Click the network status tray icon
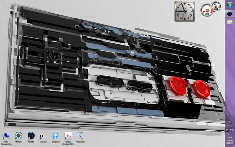Viewport: 235px width, 147px height. [232, 130]
